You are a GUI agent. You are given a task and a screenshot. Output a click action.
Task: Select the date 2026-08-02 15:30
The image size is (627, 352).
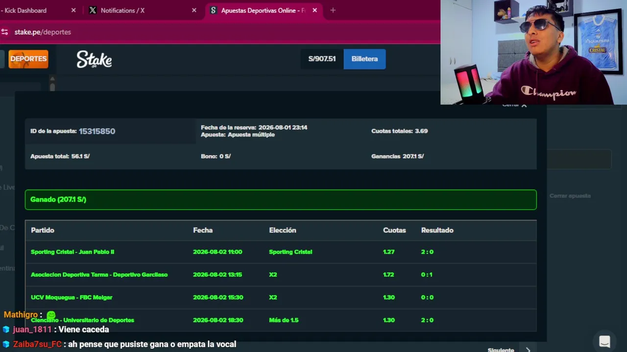218,297
